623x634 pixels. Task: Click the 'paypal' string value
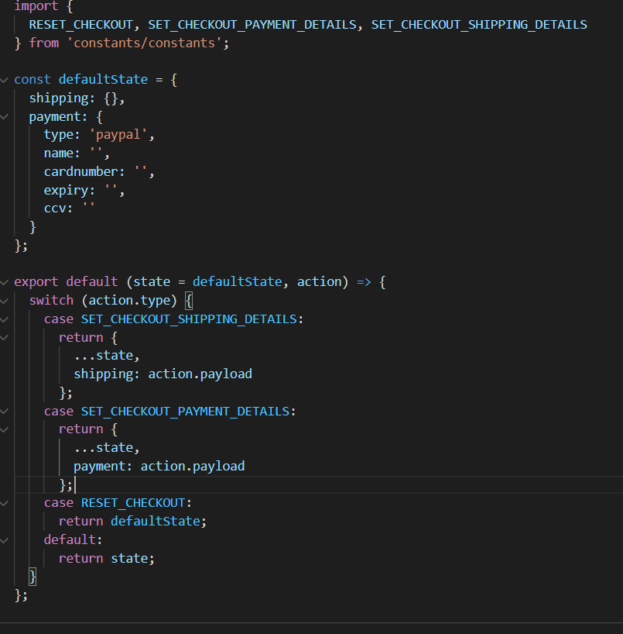pyautogui.click(x=118, y=135)
